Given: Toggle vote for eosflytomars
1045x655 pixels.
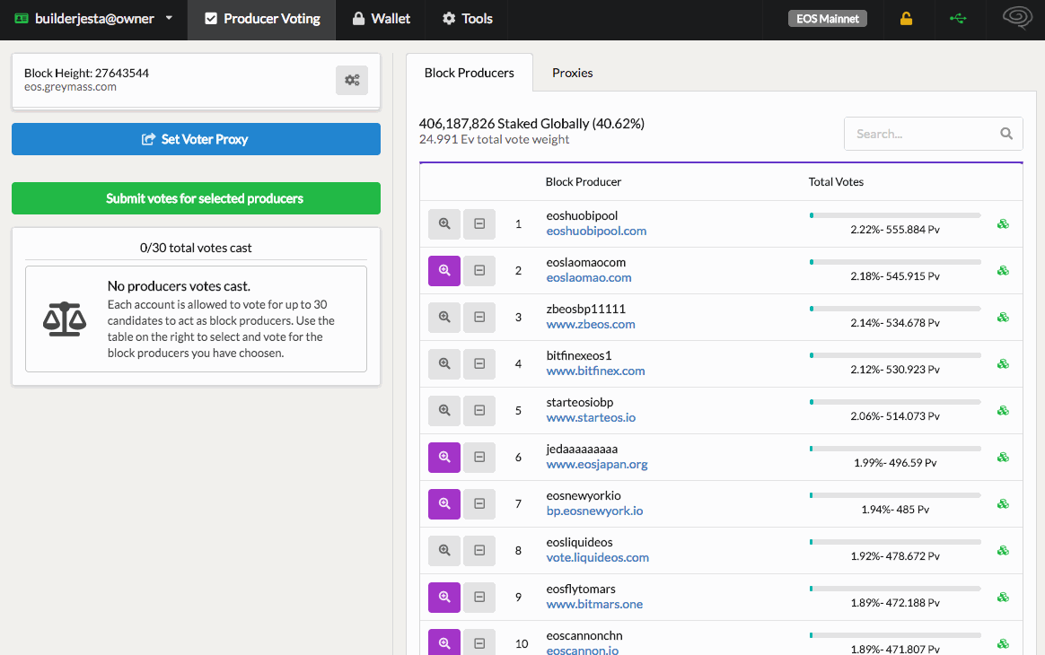Looking at the screenshot, I should point(479,597).
